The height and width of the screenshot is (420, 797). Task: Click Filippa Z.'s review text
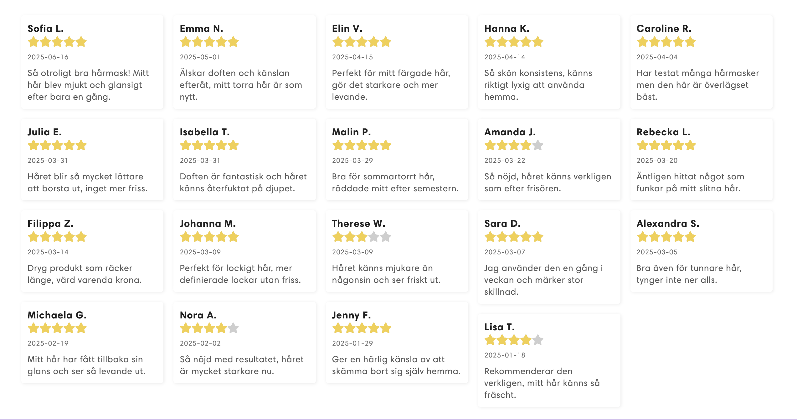85,274
